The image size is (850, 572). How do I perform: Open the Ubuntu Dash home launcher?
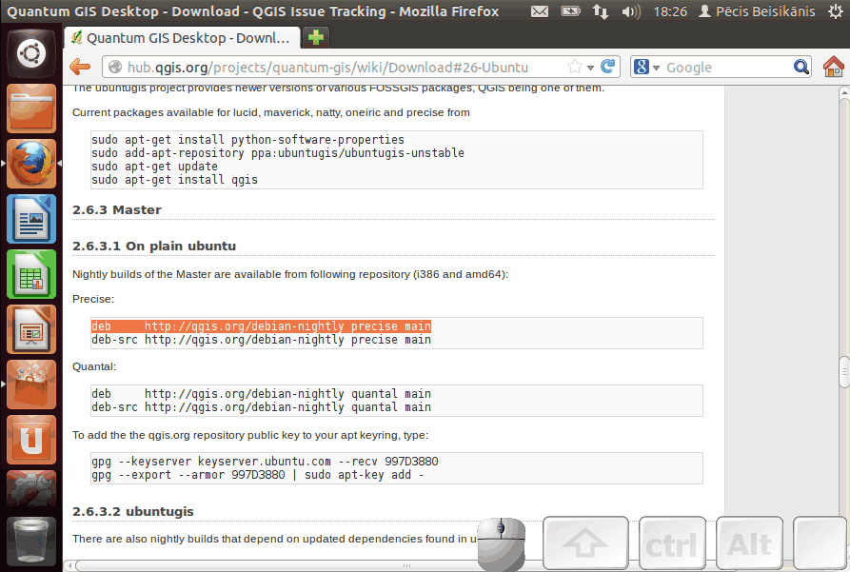tap(31, 53)
